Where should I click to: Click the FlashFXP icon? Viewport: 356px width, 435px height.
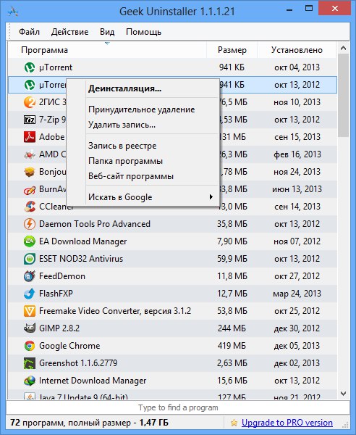[30, 294]
